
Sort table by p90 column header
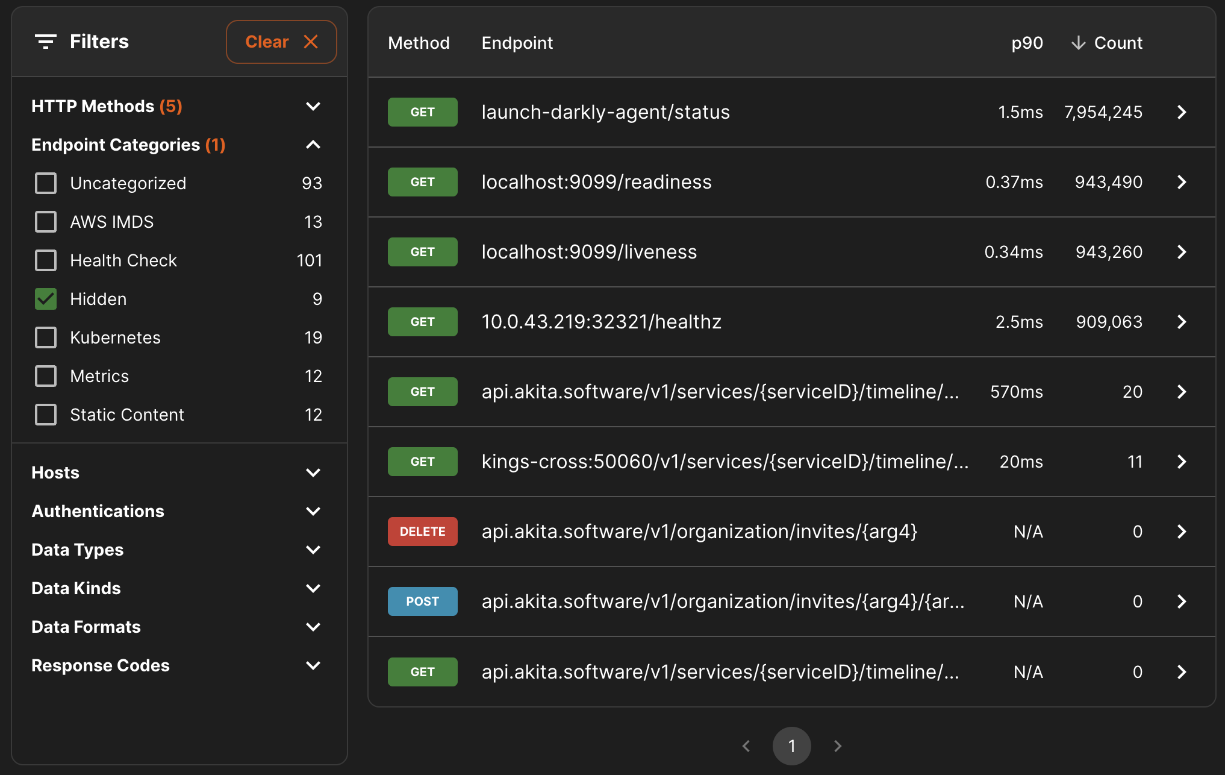point(1027,43)
